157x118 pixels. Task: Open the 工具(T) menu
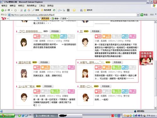click(42, 6)
